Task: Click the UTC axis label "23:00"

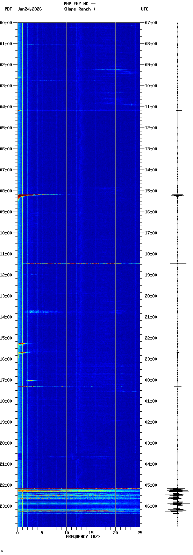Action: (151, 359)
